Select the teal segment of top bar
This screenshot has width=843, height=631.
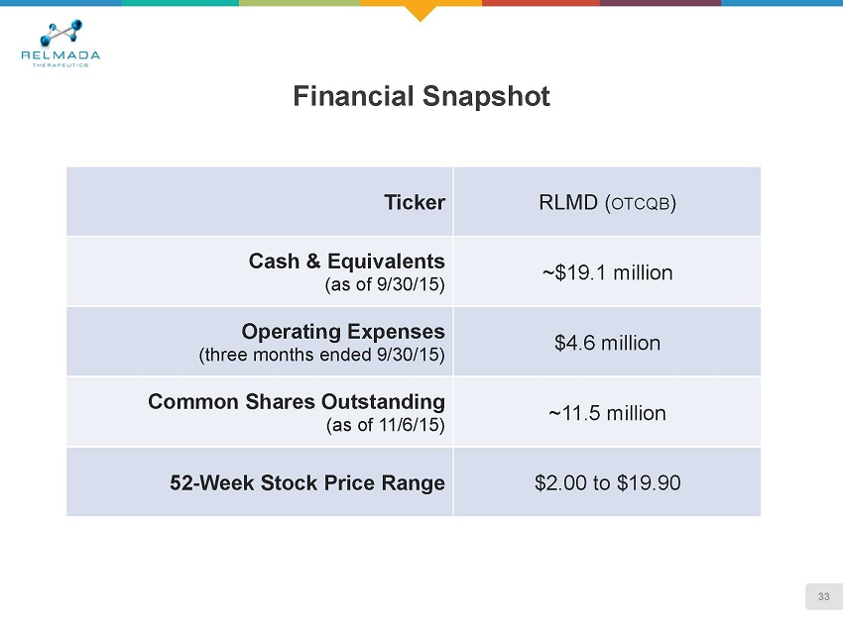(179, 3)
